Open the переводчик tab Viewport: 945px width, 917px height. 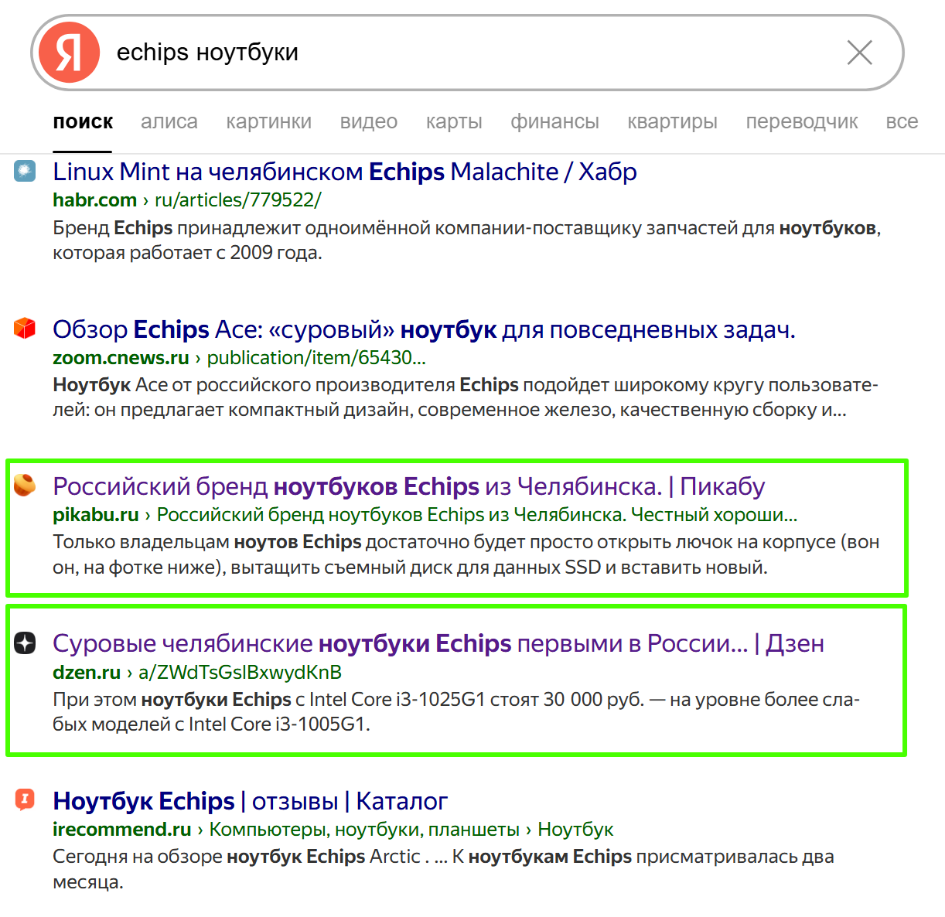(801, 122)
